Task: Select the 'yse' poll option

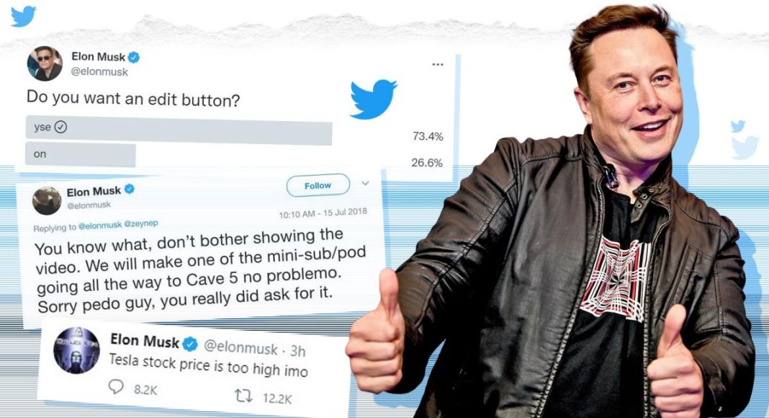Action: pos(179,130)
